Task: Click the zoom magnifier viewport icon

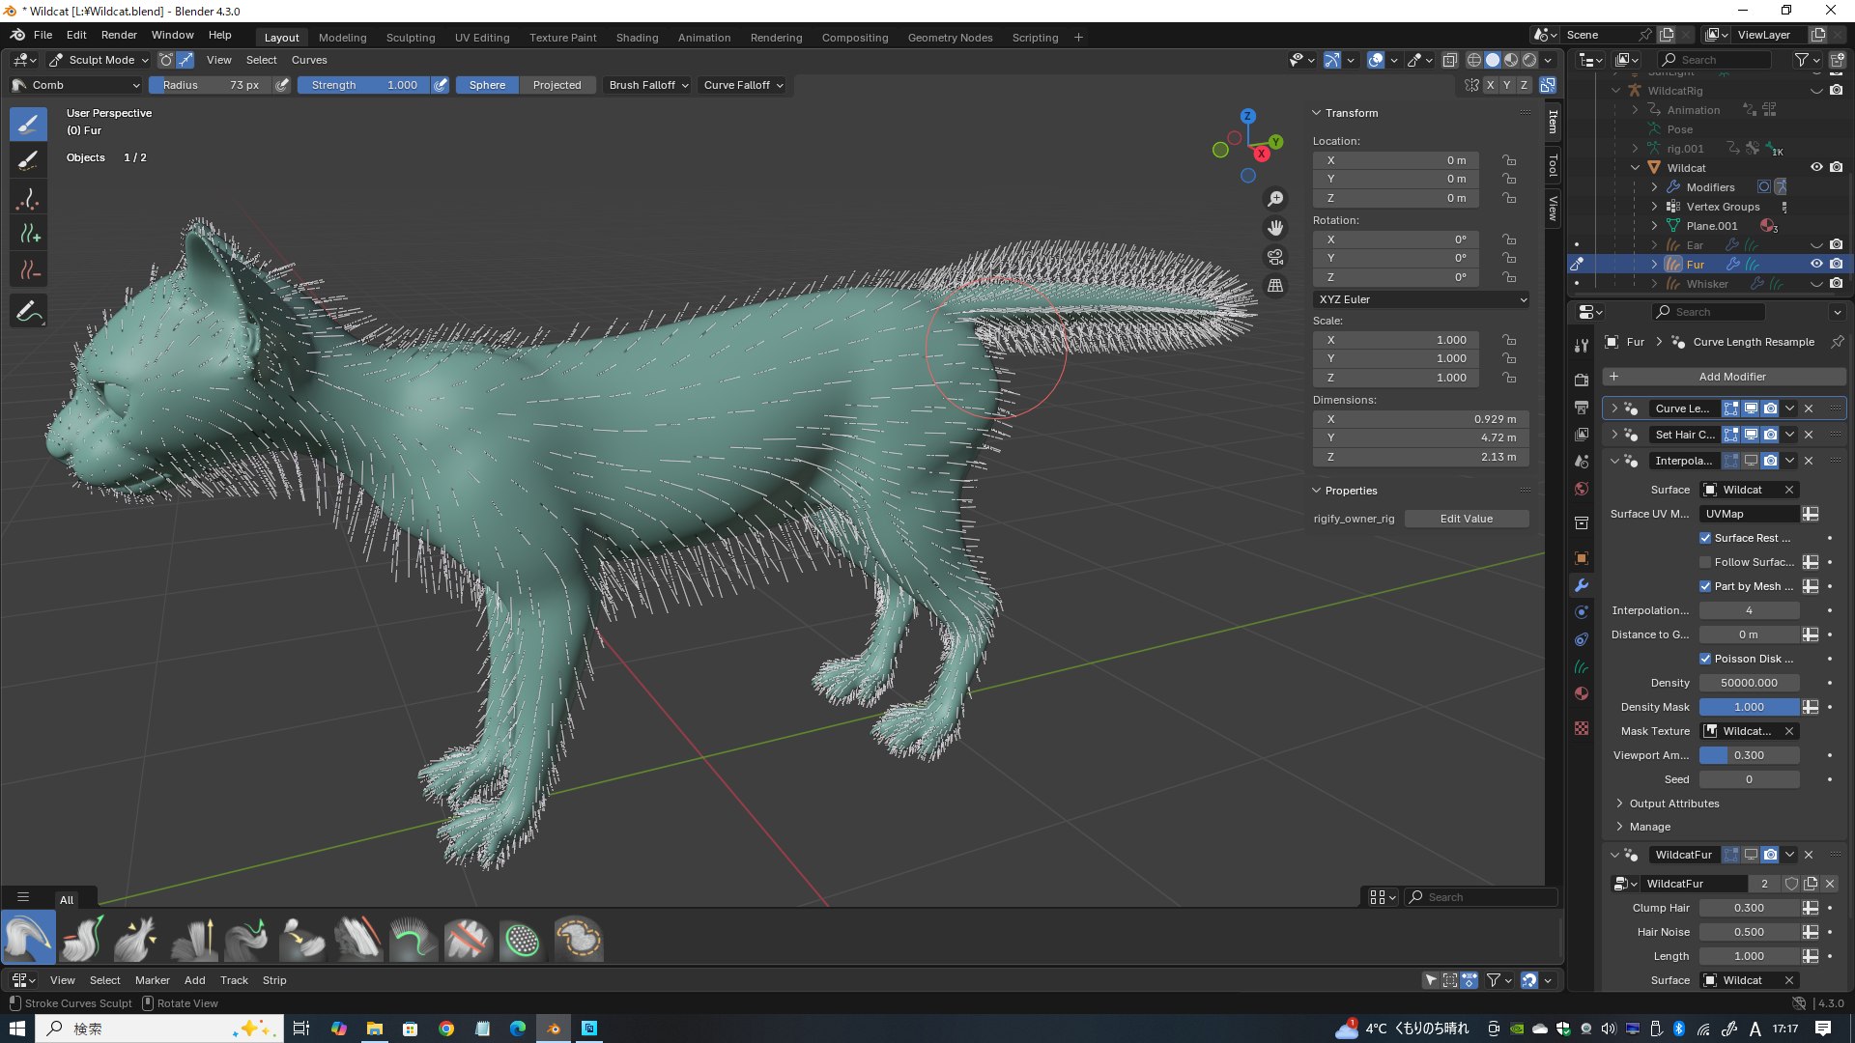Action: (1275, 199)
